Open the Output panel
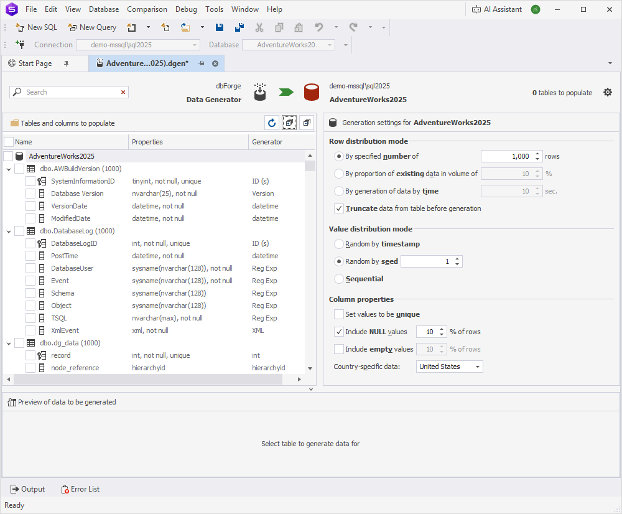Viewport: 622px width, 514px height. point(27,489)
